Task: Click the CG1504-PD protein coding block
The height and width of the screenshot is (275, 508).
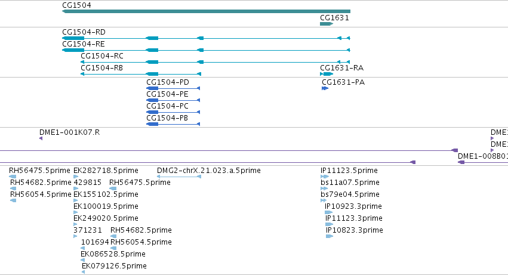Action: point(152,88)
